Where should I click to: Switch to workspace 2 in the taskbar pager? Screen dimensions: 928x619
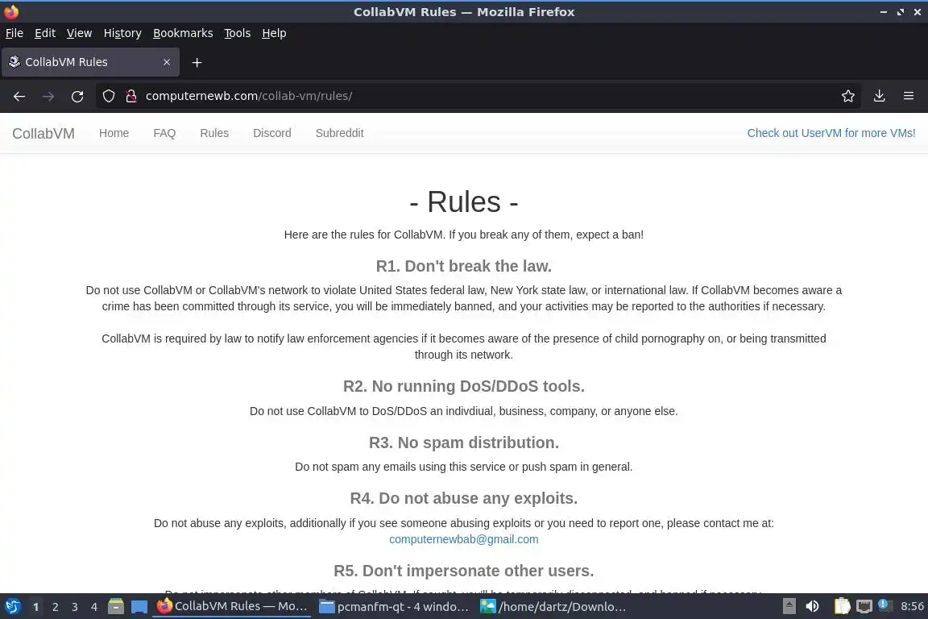(55, 607)
